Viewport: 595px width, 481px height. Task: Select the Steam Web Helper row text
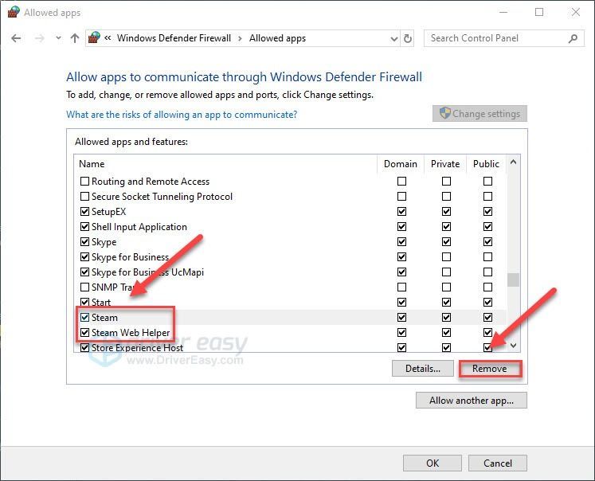tap(131, 333)
